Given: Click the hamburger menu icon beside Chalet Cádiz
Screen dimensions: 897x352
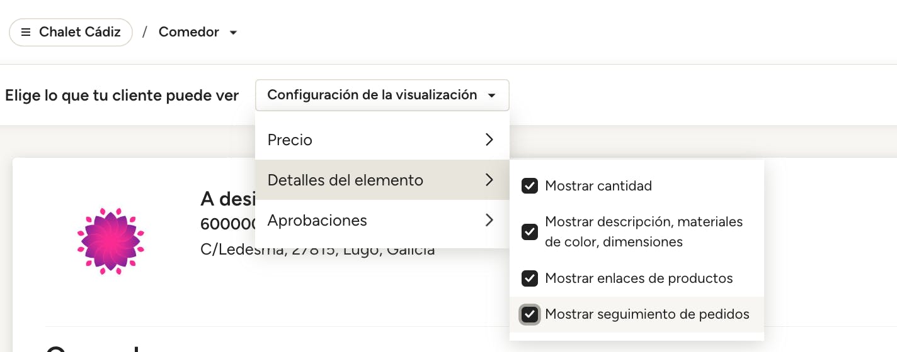Looking at the screenshot, I should tap(26, 32).
